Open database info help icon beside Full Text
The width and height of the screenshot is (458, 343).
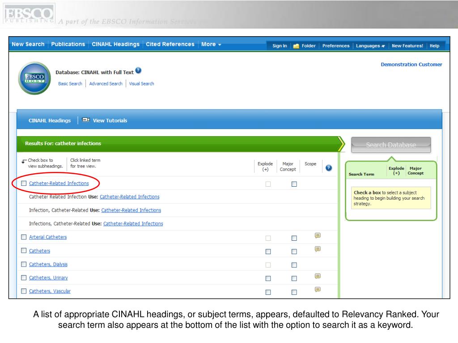[139, 70]
